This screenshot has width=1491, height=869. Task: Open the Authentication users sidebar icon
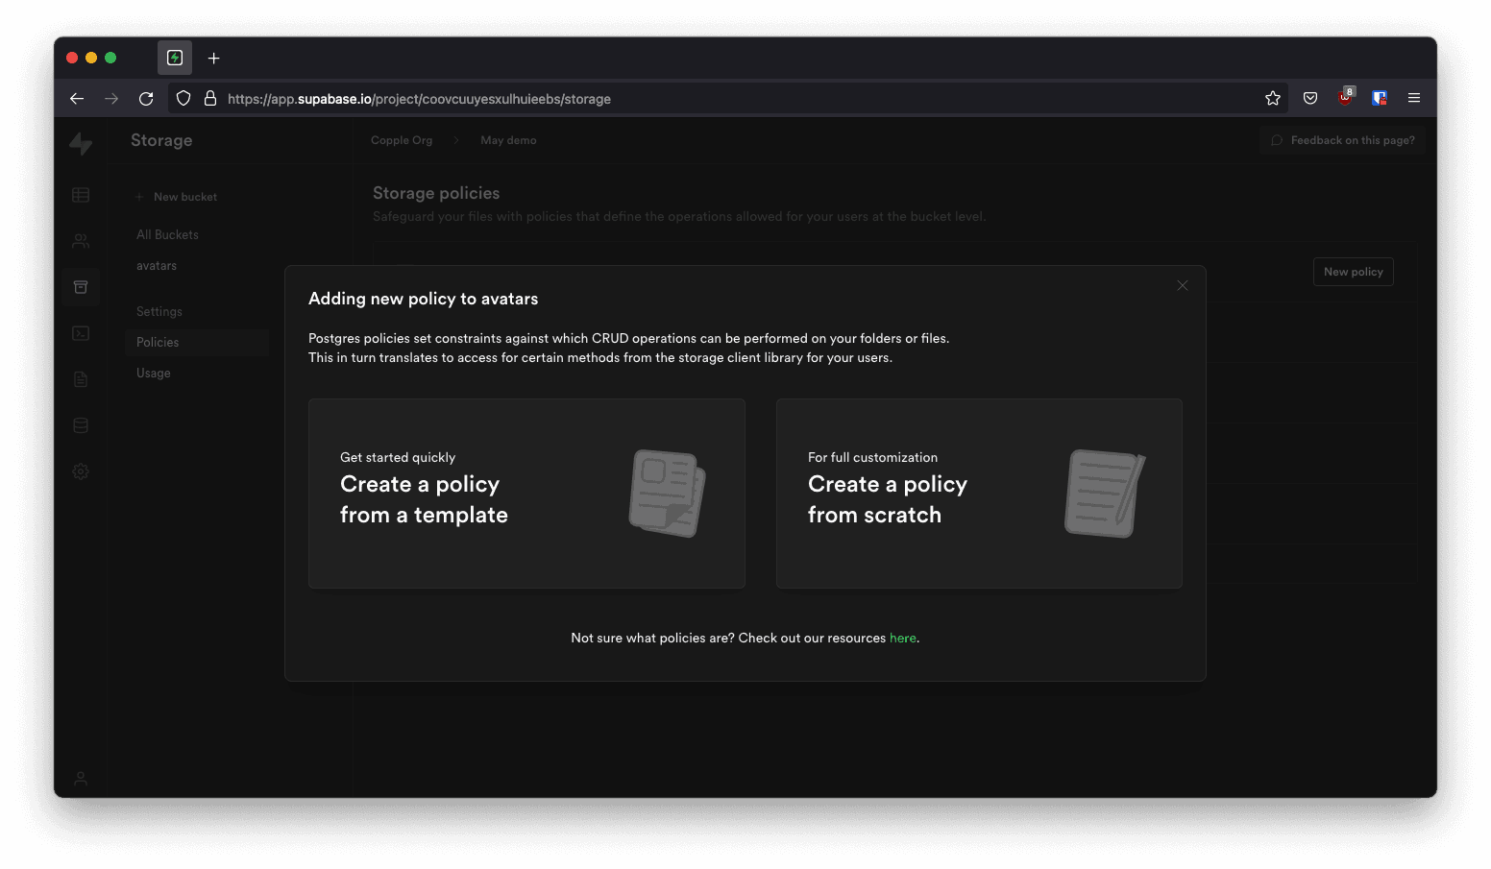tap(81, 241)
